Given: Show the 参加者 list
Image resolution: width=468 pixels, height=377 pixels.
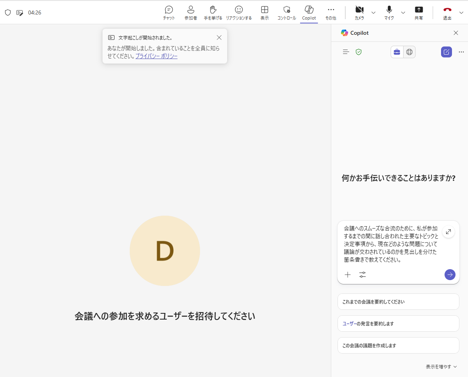Looking at the screenshot, I should pyautogui.click(x=191, y=13).
